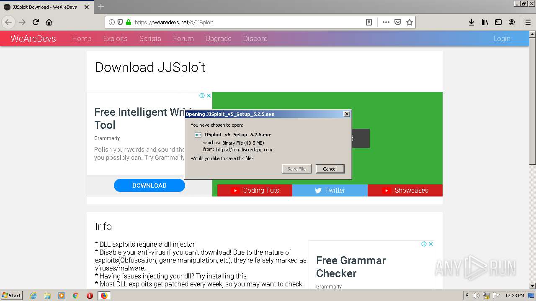
Task: Open the tracking protection shield icon
Action: click(x=120, y=22)
